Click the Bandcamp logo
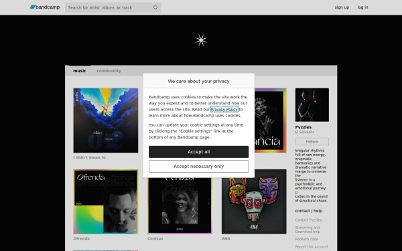This screenshot has height=251, width=402. [45, 7]
